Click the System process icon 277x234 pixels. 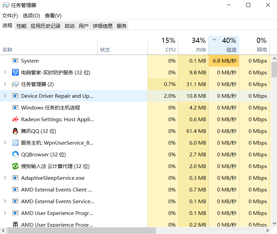(15, 61)
